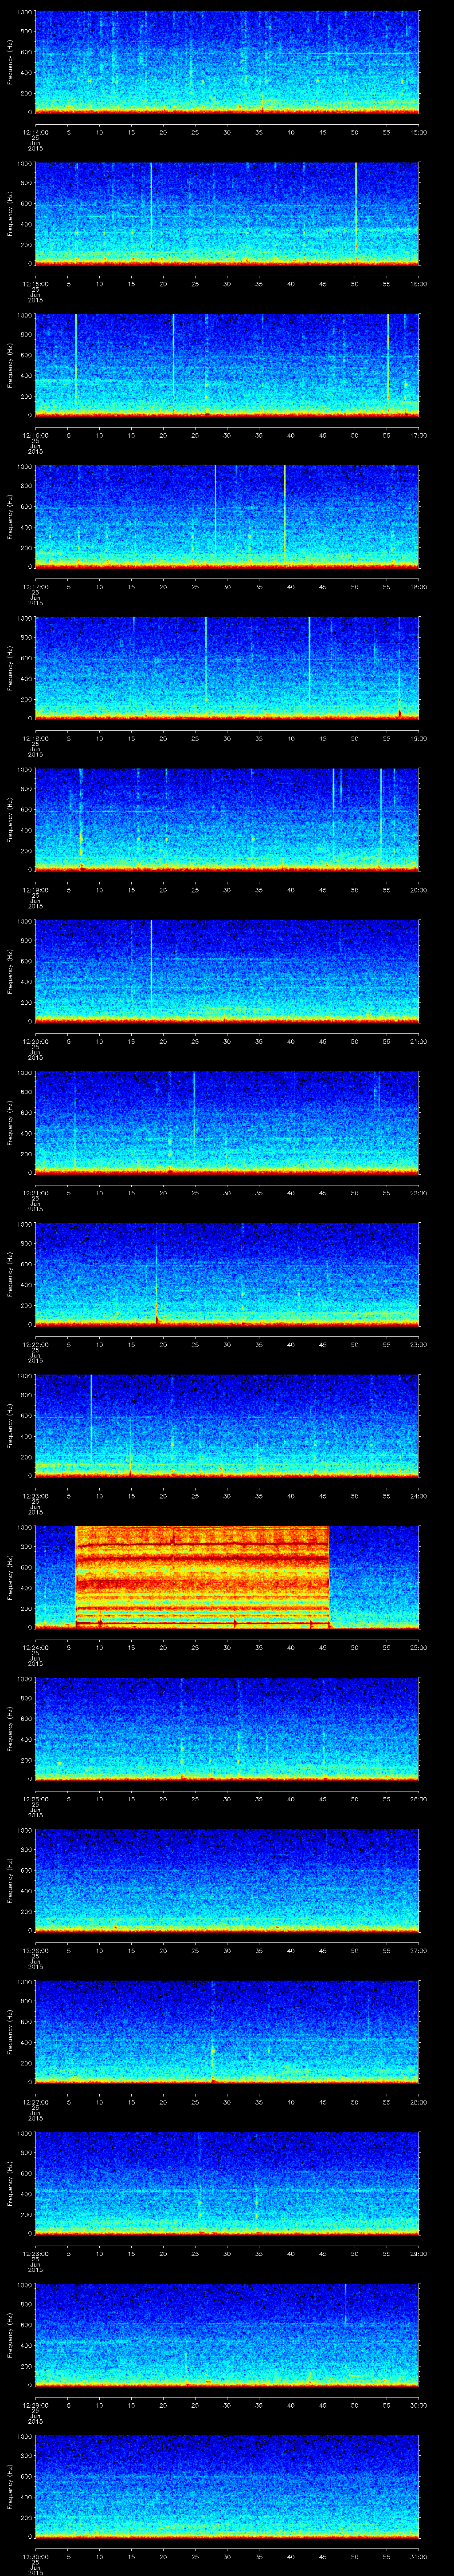Open the spectrogram plot above the 12:18:00 label
Viewport: 454px width, 2576px height.
click(227, 668)
